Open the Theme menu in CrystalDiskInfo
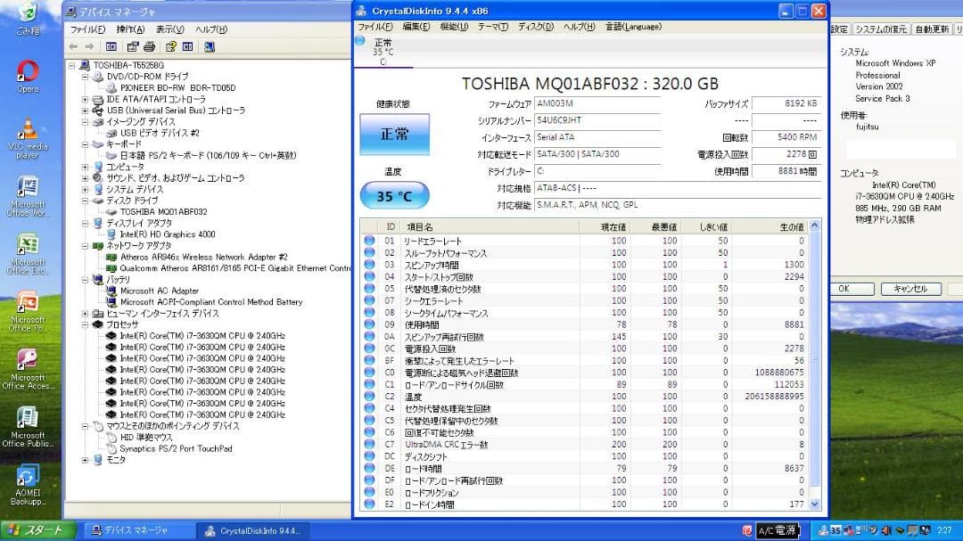The image size is (963, 541). pos(493,27)
